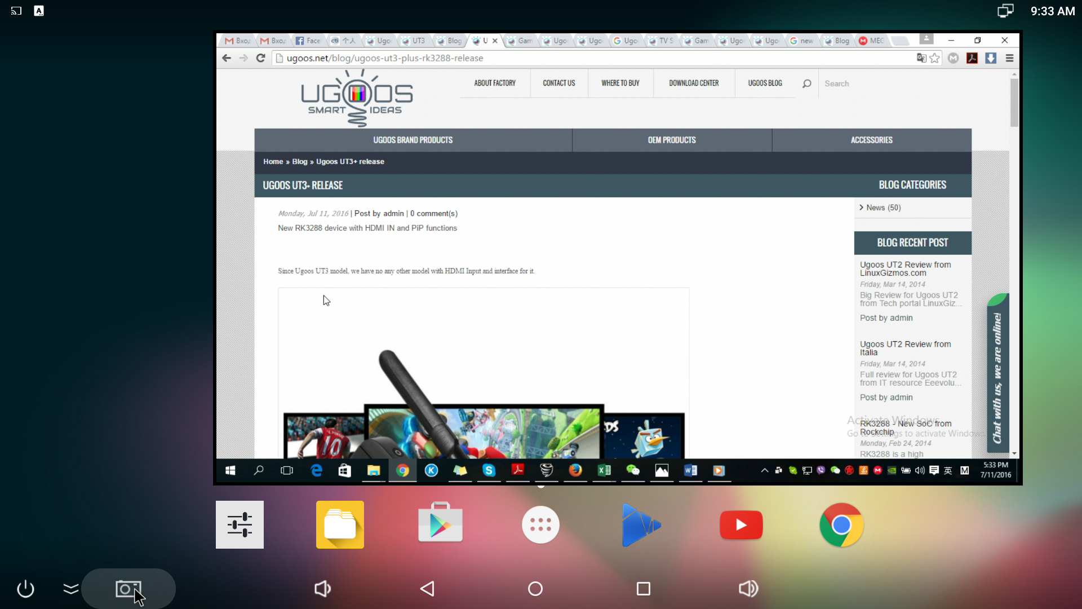Open the Chrome app in the launcher
This screenshot has height=609, width=1082.
click(x=841, y=525)
